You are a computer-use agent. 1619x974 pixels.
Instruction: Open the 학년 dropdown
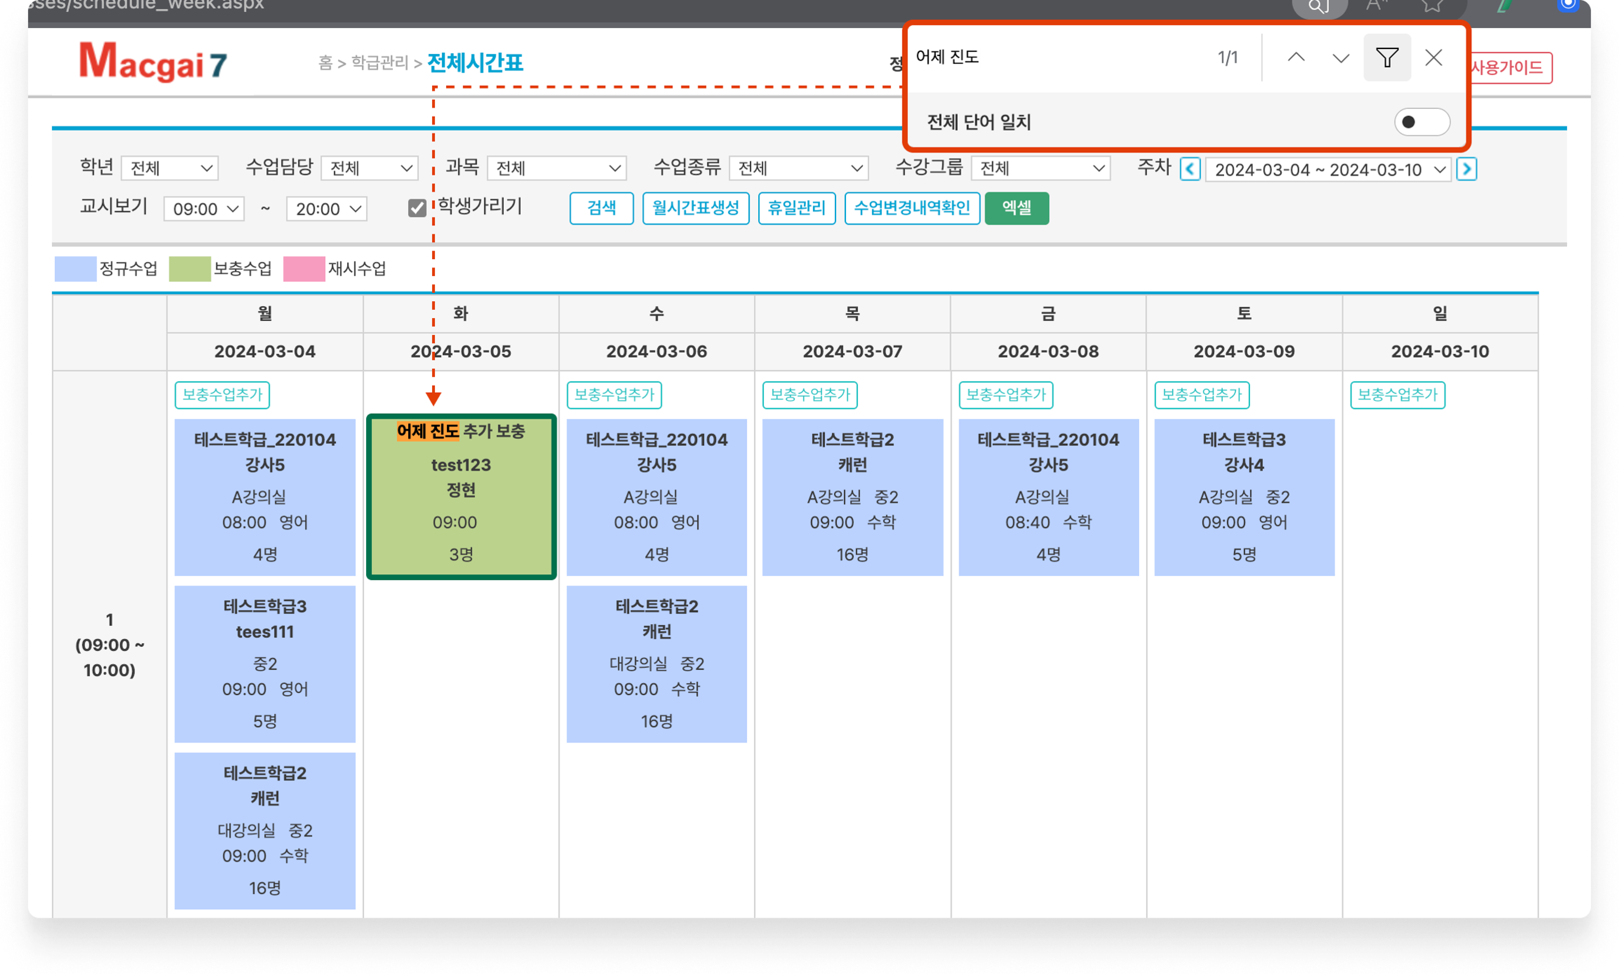[x=169, y=169]
